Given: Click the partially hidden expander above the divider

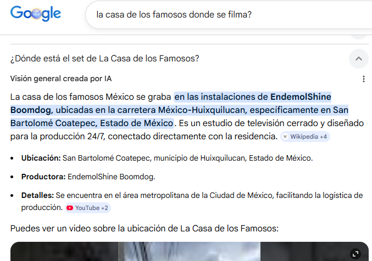Looking at the screenshot, I should [x=358, y=37].
